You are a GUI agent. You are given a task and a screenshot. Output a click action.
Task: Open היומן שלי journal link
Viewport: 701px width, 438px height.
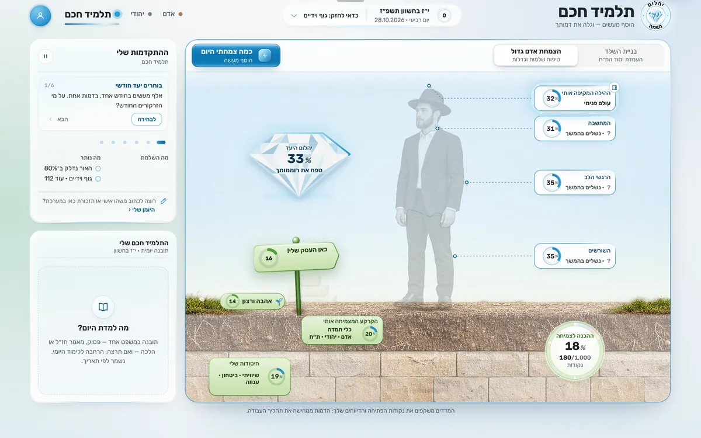[142, 210]
